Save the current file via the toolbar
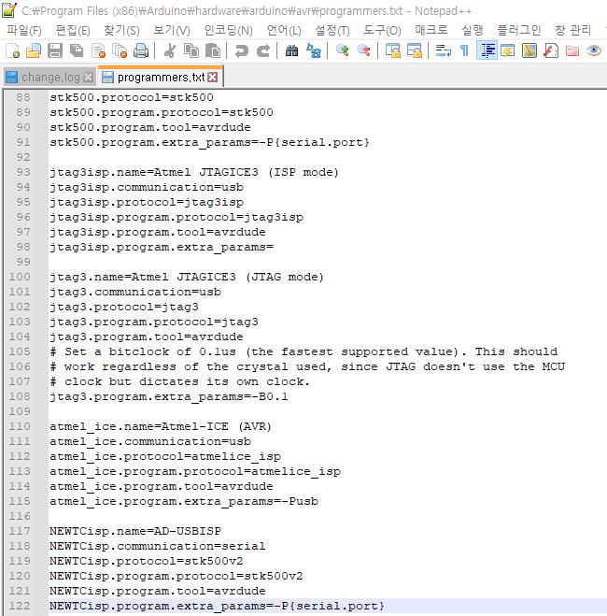Image resolution: width=607 pixels, height=616 pixels. tap(53, 50)
